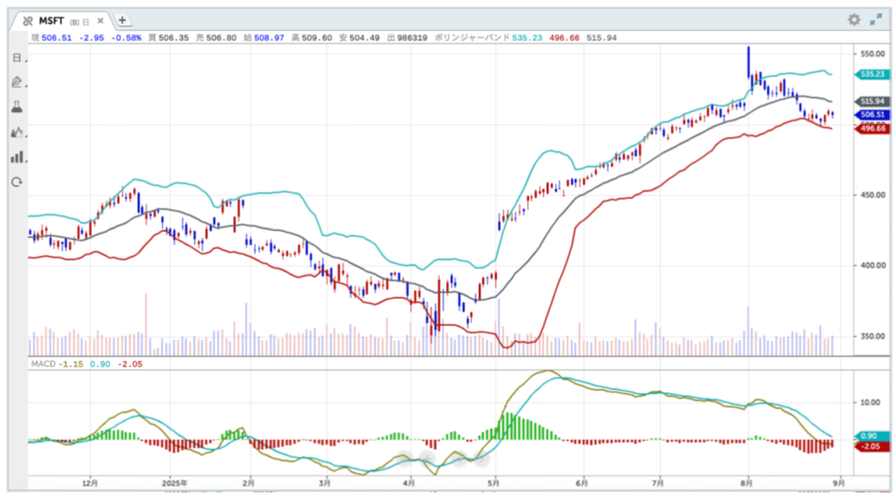Viewport: 893px width, 495px height.
Task: Open the mountain chart style dropdown
Action: (x=17, y=132)
